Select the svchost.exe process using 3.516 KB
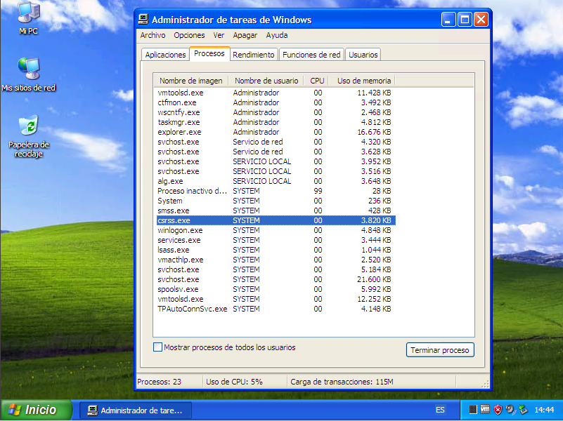Viewport: 563px width, 421px height. coord(276,171)
